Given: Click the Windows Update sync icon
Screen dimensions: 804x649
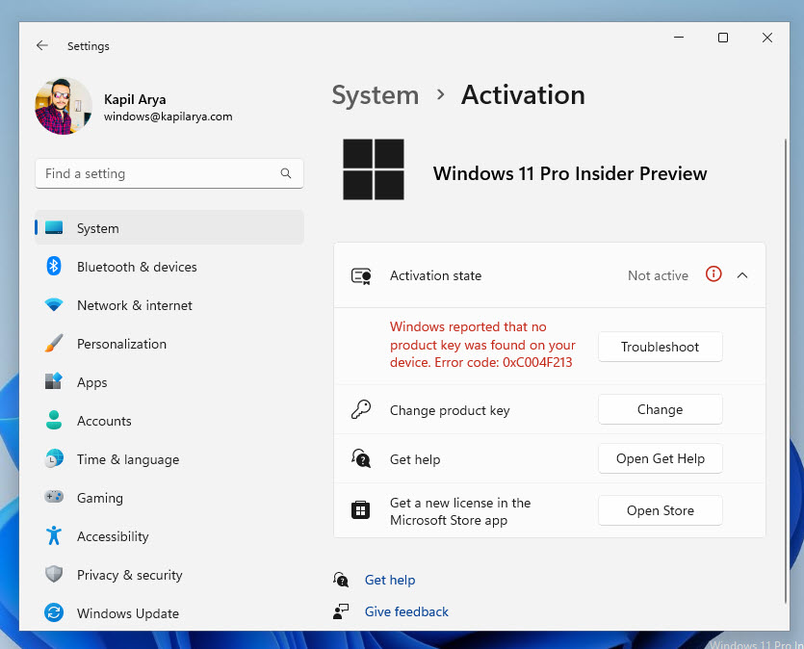Looking at the screenshot, I should click(x=55, y=613).
